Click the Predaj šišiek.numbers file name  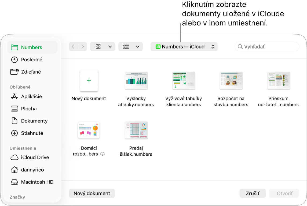point(136,151)
